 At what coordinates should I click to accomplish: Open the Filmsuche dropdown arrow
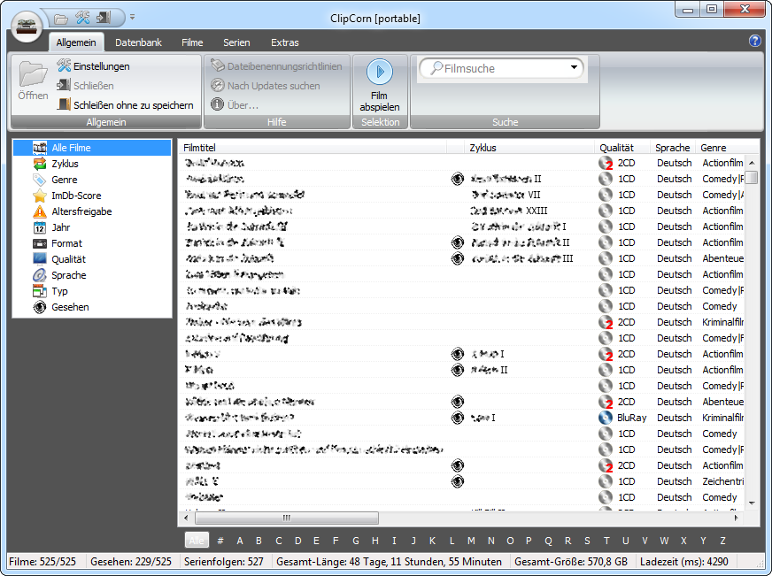tap(574, 67)
